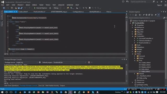Open the editor zoom 100 % dropdown
The height and width of the screenshot is (94, 167).
(x=10, y=54)
